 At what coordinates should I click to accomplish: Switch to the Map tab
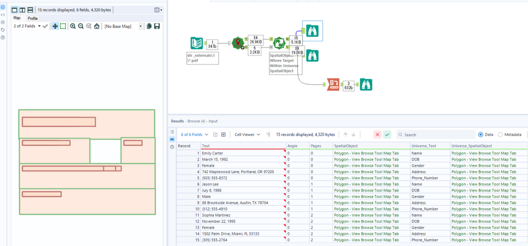pyautogui.click(x=17, y=18)
